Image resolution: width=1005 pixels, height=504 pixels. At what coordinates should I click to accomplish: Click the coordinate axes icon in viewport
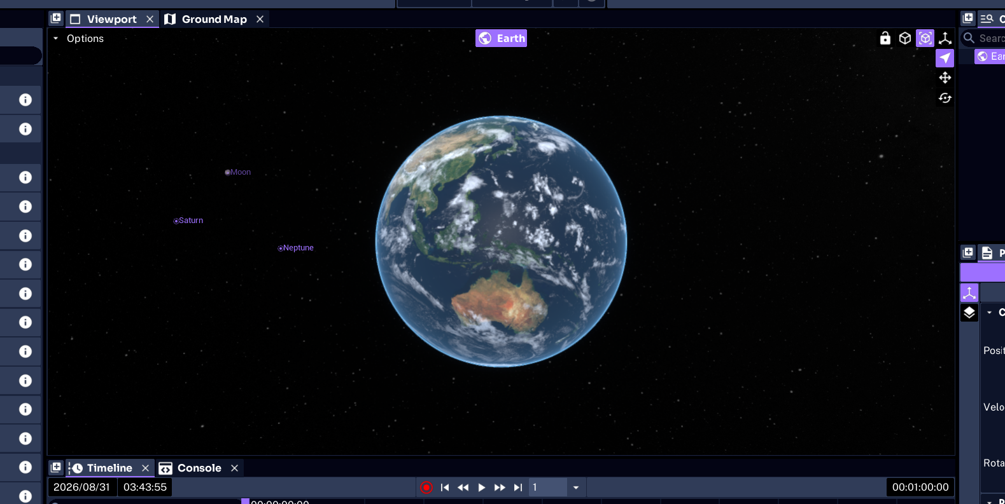click(x=945, y=39)
